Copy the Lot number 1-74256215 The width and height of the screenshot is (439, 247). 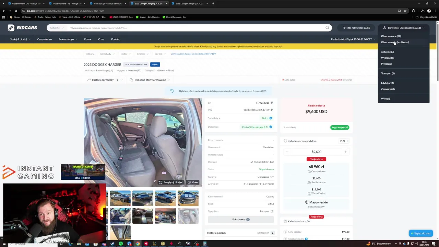click(x=272, y=103)
